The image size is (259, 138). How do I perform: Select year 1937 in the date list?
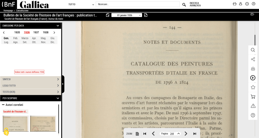pos(36,32)
